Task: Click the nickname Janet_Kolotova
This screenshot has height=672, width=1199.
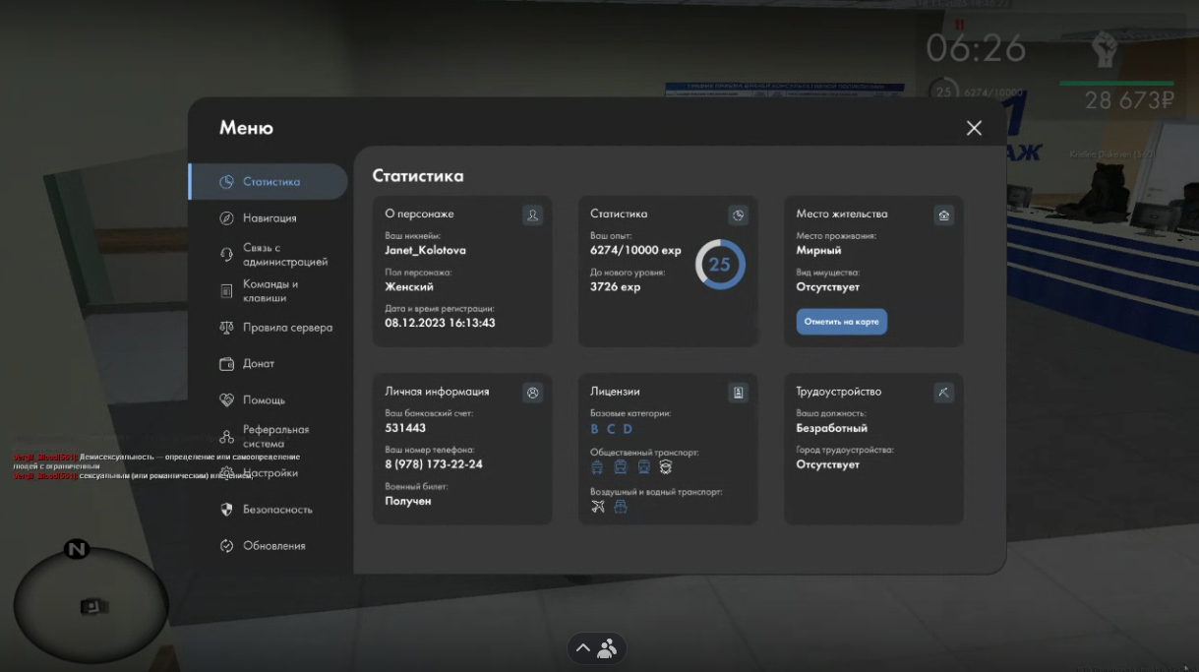Action: click(425, 250)
